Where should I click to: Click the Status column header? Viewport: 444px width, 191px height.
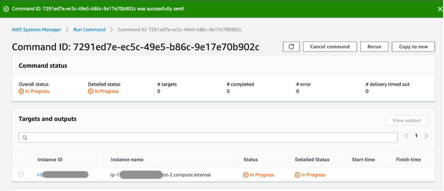click(x=250, y=160)
